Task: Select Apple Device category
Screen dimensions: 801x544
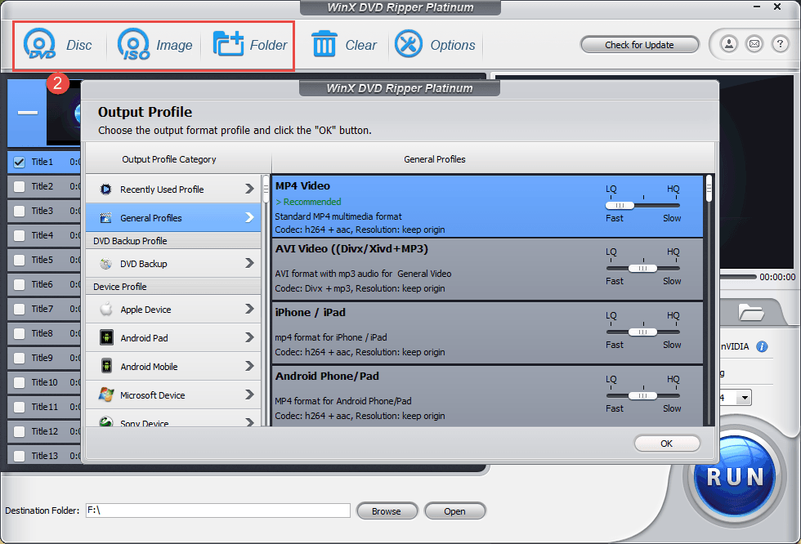Action: tap(173, 310)
